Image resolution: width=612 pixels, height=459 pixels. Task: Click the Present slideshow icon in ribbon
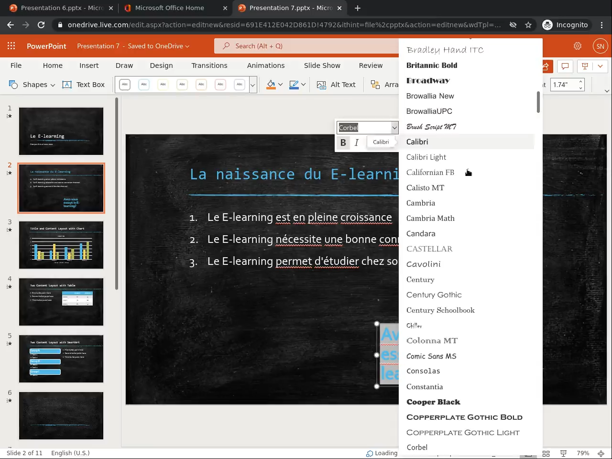[x=585, y=66]
